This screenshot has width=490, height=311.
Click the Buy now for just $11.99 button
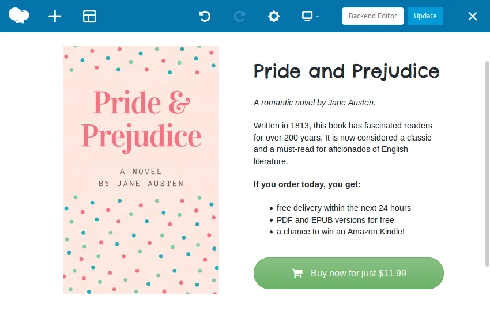tap(348, 273)
